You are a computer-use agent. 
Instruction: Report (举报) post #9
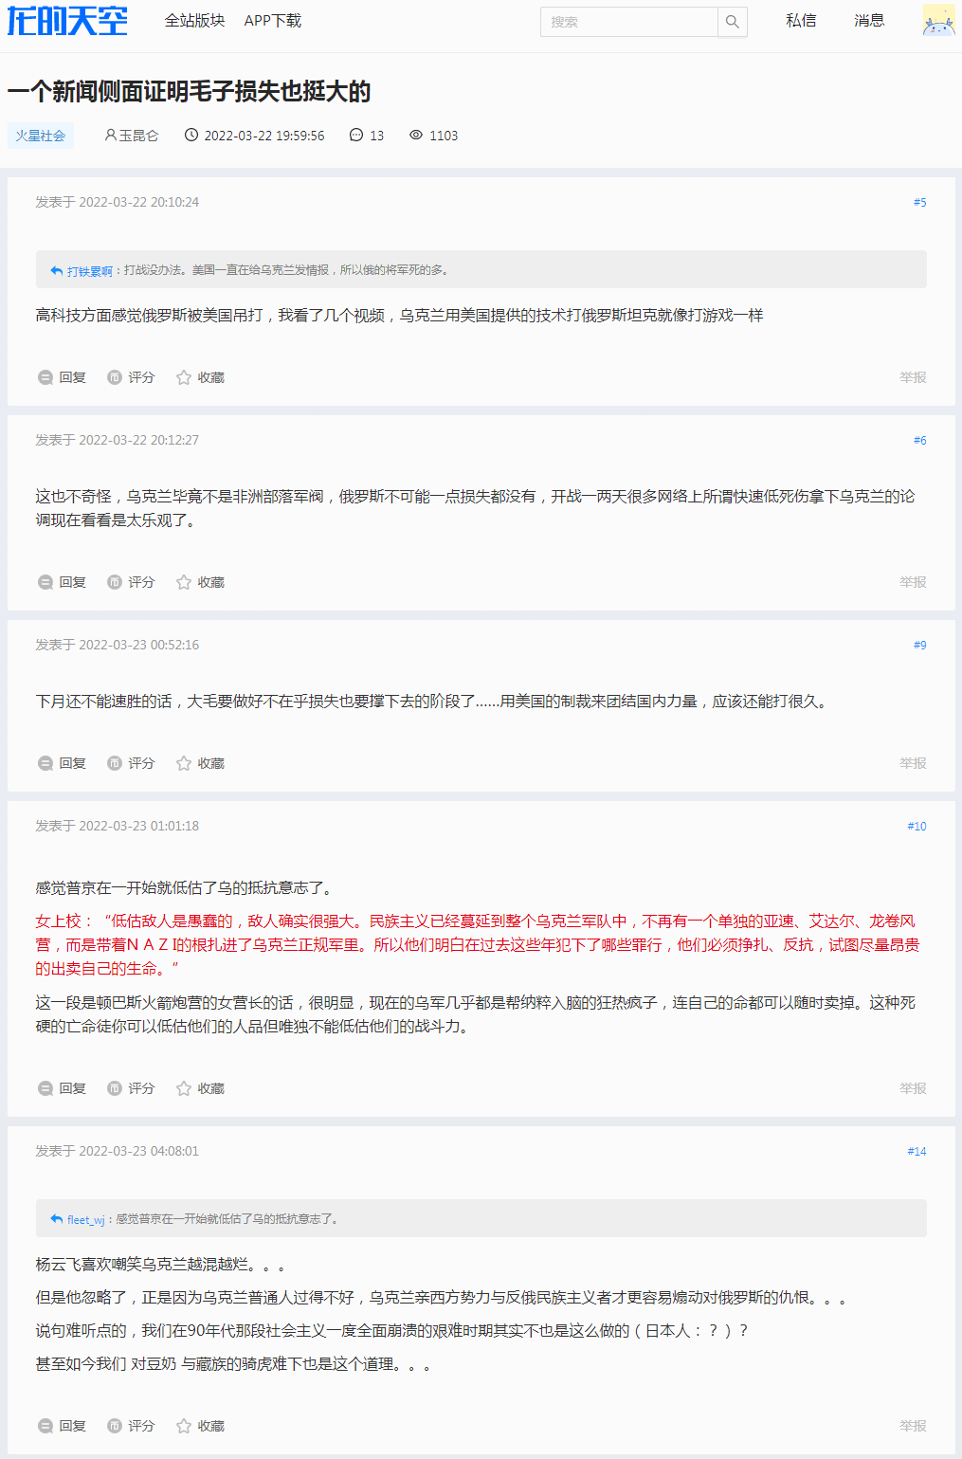tap(913, 763)
